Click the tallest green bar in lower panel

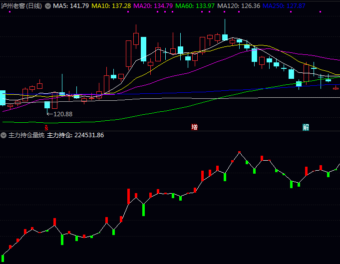(143, 210)
